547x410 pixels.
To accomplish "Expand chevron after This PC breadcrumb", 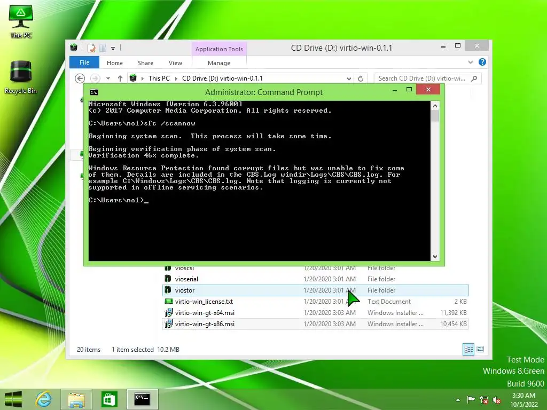I will click(x=176, y=79).
